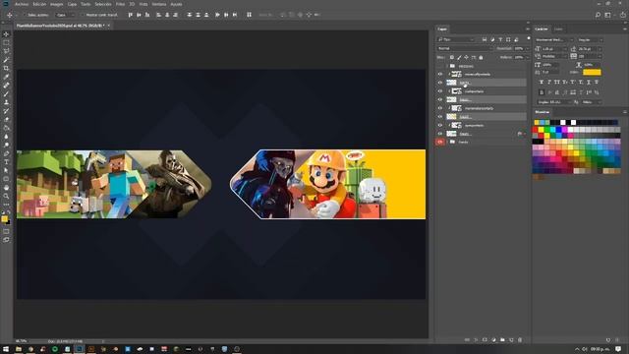
Task: Select the Zoom tool
Action: point(6,196)
